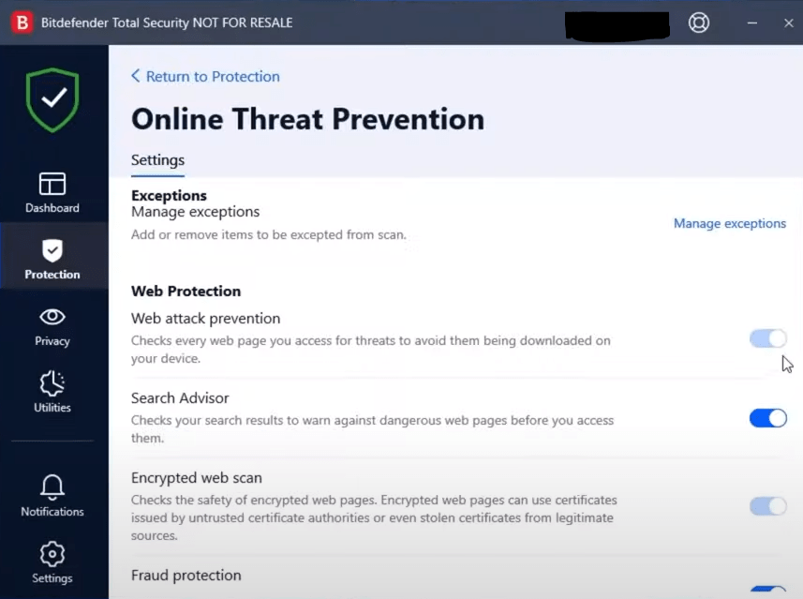
Task: Select the Protection shield sidebar icon
Action: coord(52,250)
